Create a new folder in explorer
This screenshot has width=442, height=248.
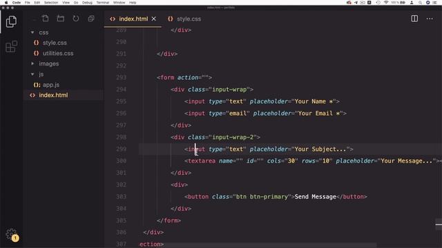pyautogui.click(x=61, y=19)
